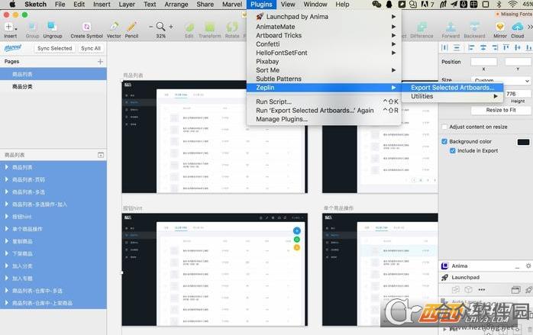Click the Group toolbar icon

tap(32, 27)
